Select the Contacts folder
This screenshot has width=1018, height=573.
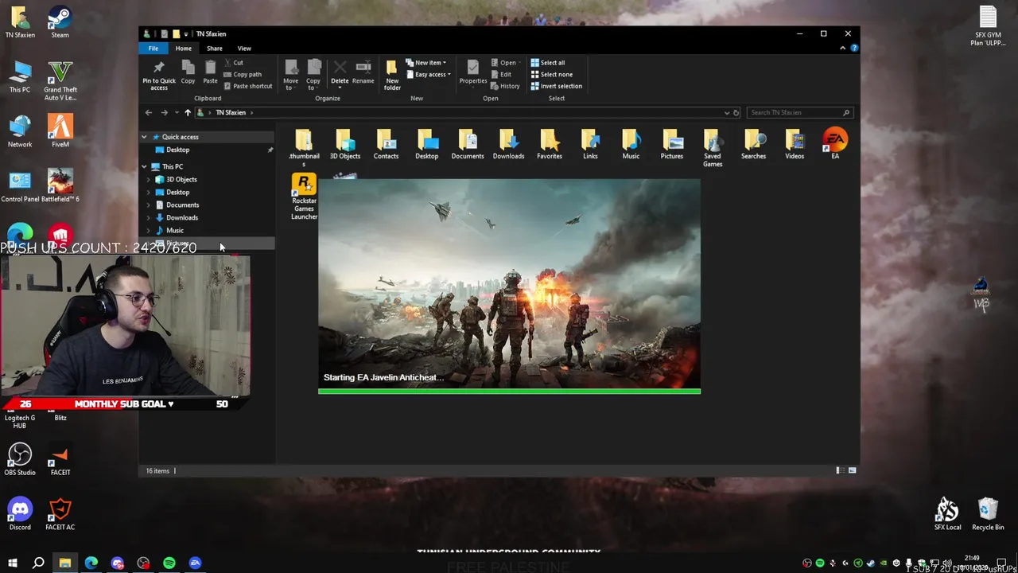pos(386,146)
